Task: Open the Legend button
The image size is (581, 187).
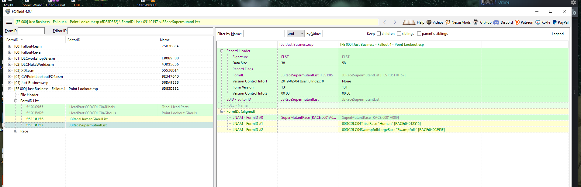Action: click(x=558, y=34)
